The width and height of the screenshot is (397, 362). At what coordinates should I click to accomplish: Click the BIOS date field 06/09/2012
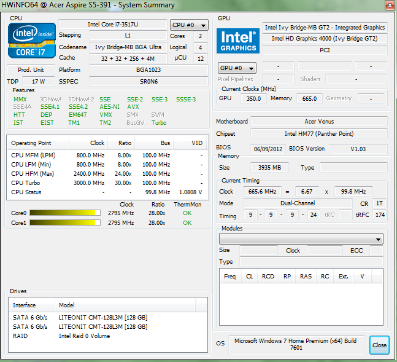(x=268, y=149)
